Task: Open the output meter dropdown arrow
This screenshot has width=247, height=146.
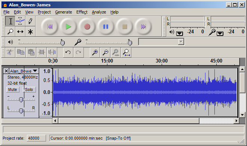Action: click(179, 33)
